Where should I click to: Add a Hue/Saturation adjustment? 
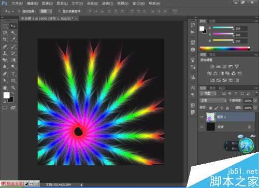tap(209, 74)
